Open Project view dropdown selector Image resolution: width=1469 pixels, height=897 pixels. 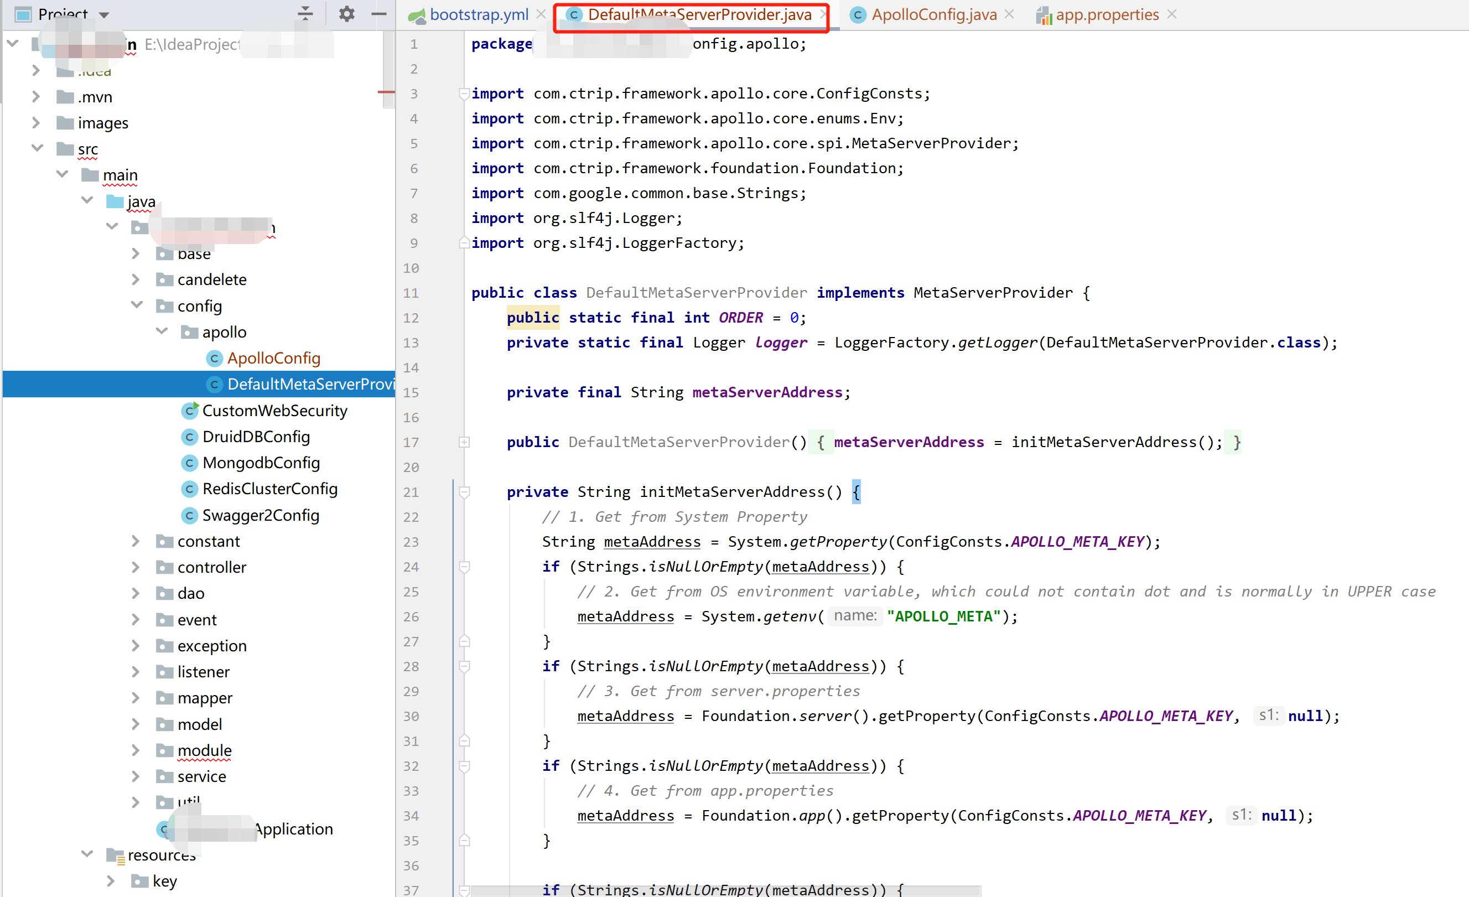(x=105, y=14)
